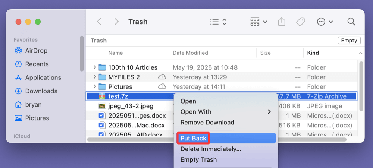Click the Empty button
373x168 pixels.
coord(349,41)
